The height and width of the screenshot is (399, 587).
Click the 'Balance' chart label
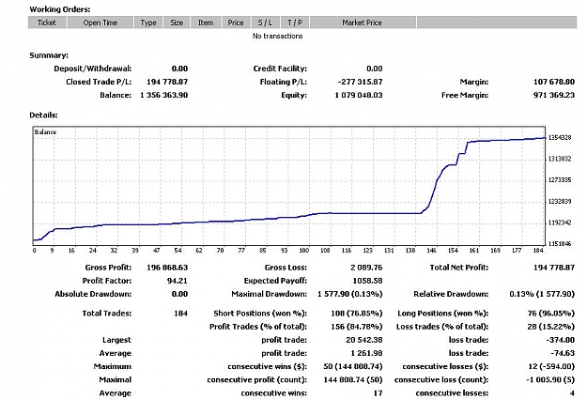pyautogui.click(x=45, y=132)
